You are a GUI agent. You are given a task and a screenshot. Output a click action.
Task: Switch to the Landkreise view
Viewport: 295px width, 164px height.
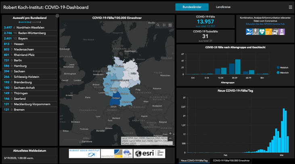[223, 7]
